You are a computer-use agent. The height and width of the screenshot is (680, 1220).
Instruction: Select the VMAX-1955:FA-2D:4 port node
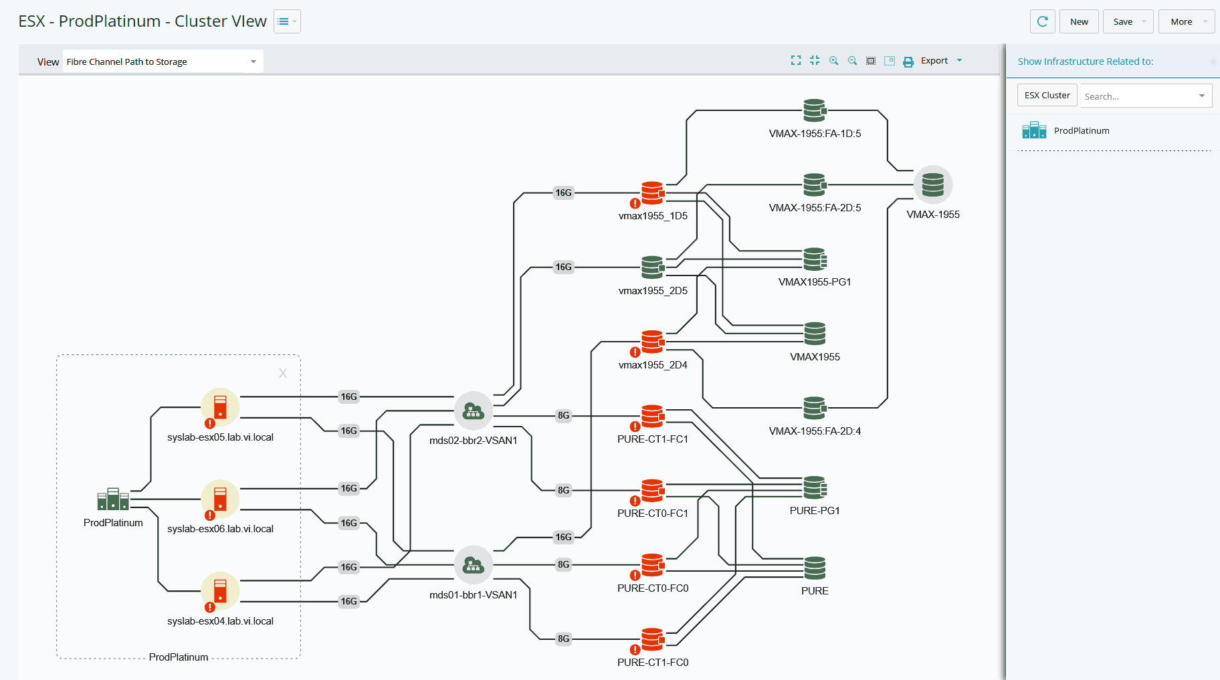815,407
